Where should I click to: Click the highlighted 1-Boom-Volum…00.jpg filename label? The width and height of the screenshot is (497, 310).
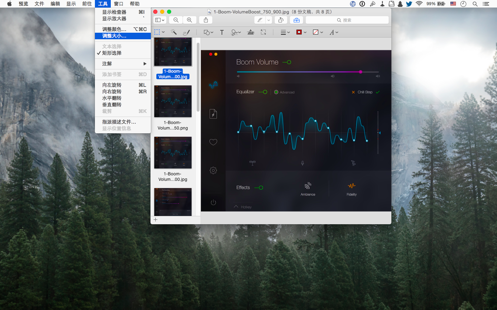tap(173, 74)
